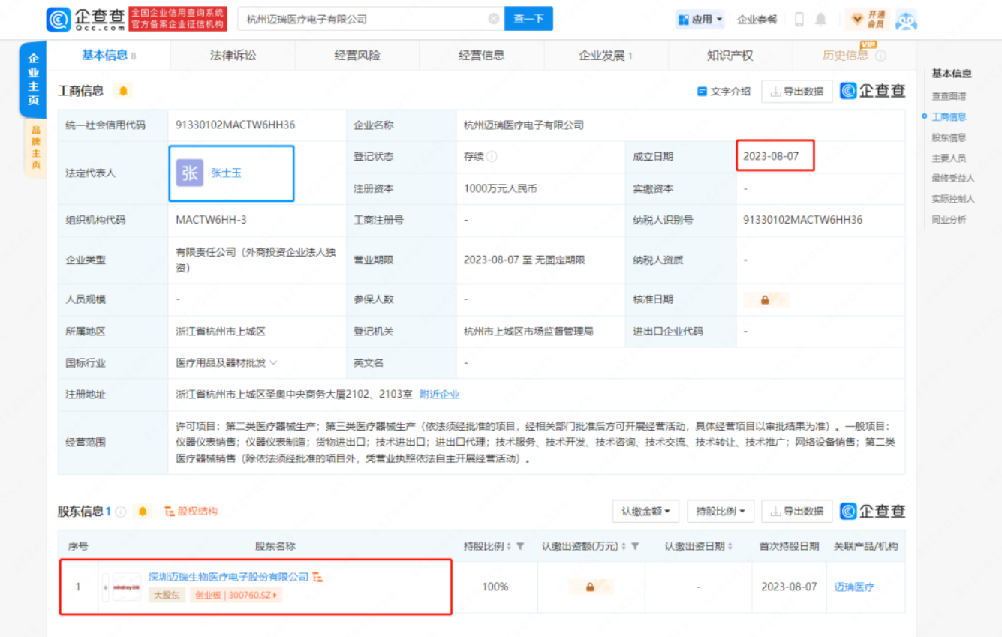Expand the shareholder row with the plus icon

[105, 587]
